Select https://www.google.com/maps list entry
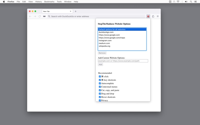The height and width of the screenshot is (125, 200). click(x=122, y=38)
